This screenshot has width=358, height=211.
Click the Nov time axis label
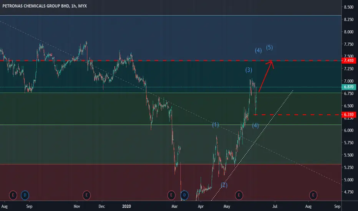[x=77, y=206]
